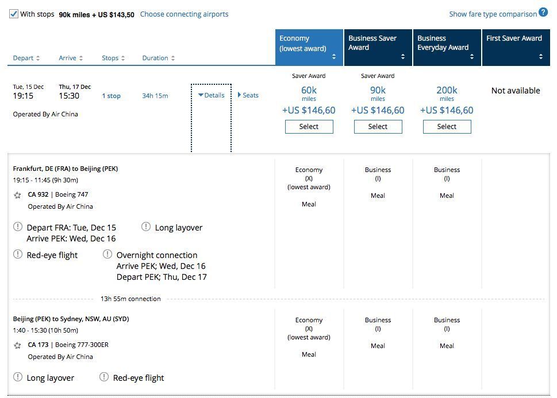The height and width of the screenshot is (398, 557).
Task: Click CA 932 | Boeing 747 flight info
Action: click(x=58, y=194)
